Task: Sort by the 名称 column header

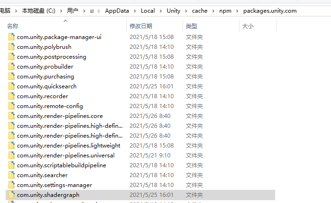Action: [13, 26]
